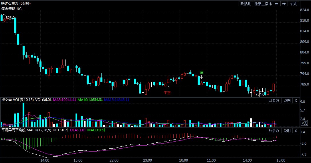This screenshot has height=163, width=311.
Task: Click the -2.6 MACD axis label
Action: [304, 143]
